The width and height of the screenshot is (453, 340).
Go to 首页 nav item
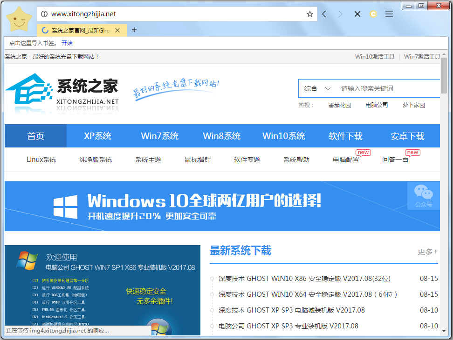[35, 136]
